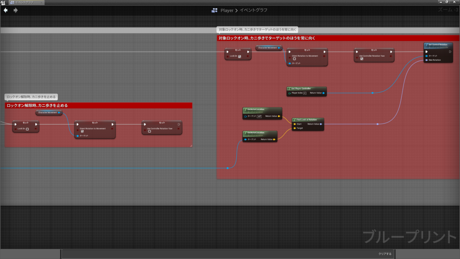Click exec input of Use Controller Rotation Yaw in 対象ロックオン時
The height and width of the screenshot is (259, 460).
click(x=357, y=52)
